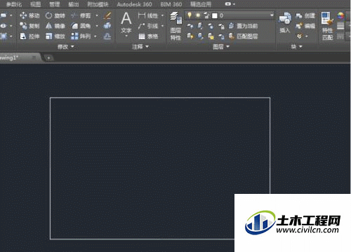The height and width of the screenshot is (252, 351).
Task: Select the Linear dimension (线性) tool
Action: [x=147, y=15]
